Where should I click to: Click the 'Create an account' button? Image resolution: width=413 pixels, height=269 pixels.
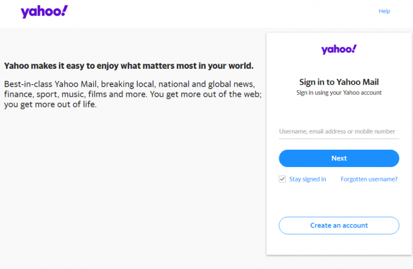[x=339, y=225]
